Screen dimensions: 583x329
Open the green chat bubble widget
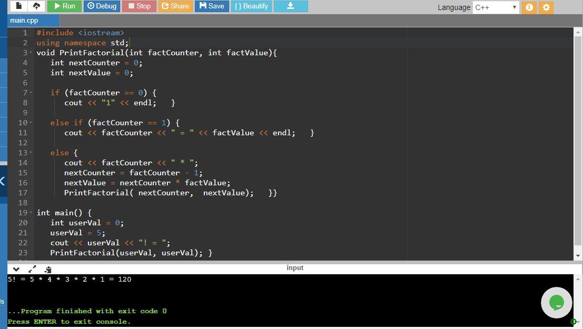click(556, 303)
